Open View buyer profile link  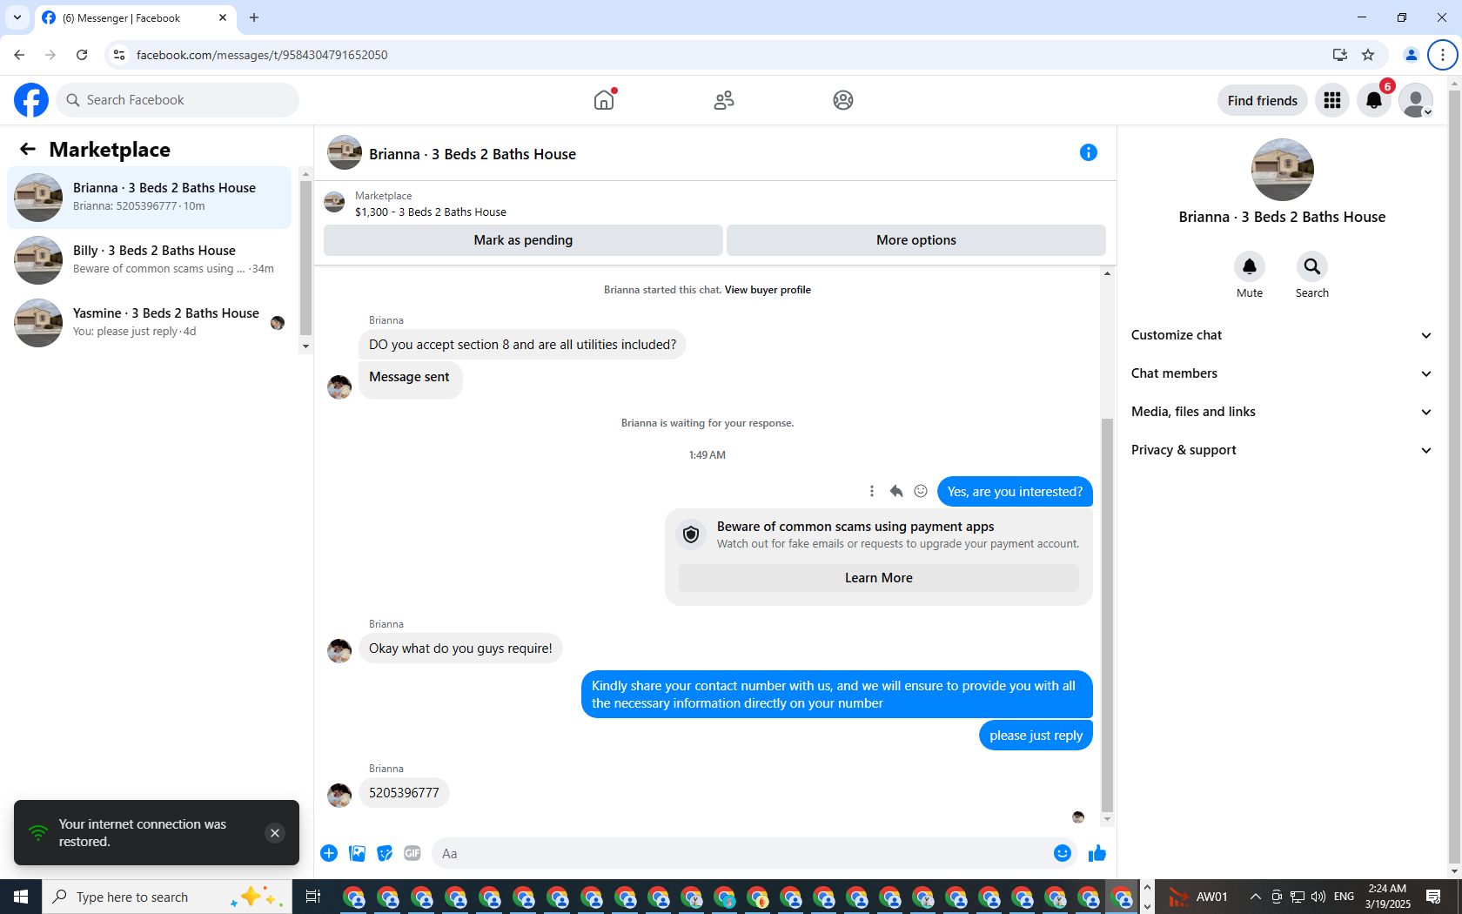point(768,290)
